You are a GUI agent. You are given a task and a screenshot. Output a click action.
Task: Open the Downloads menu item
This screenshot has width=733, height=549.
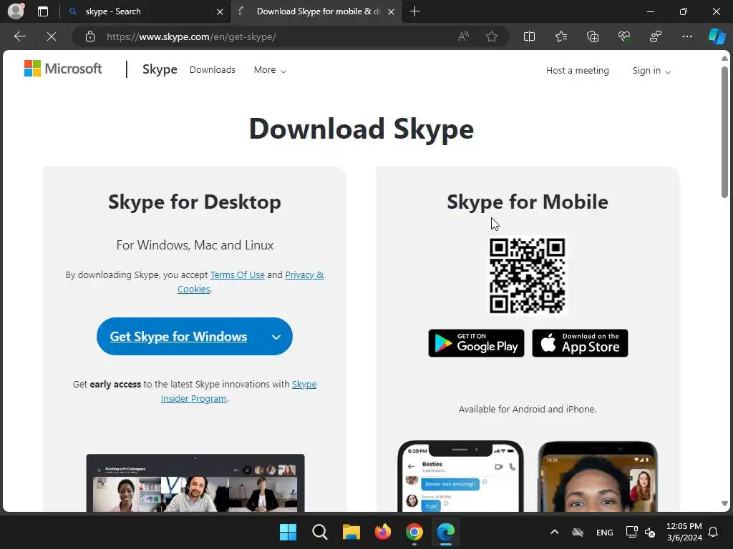[x=212, y=69]
